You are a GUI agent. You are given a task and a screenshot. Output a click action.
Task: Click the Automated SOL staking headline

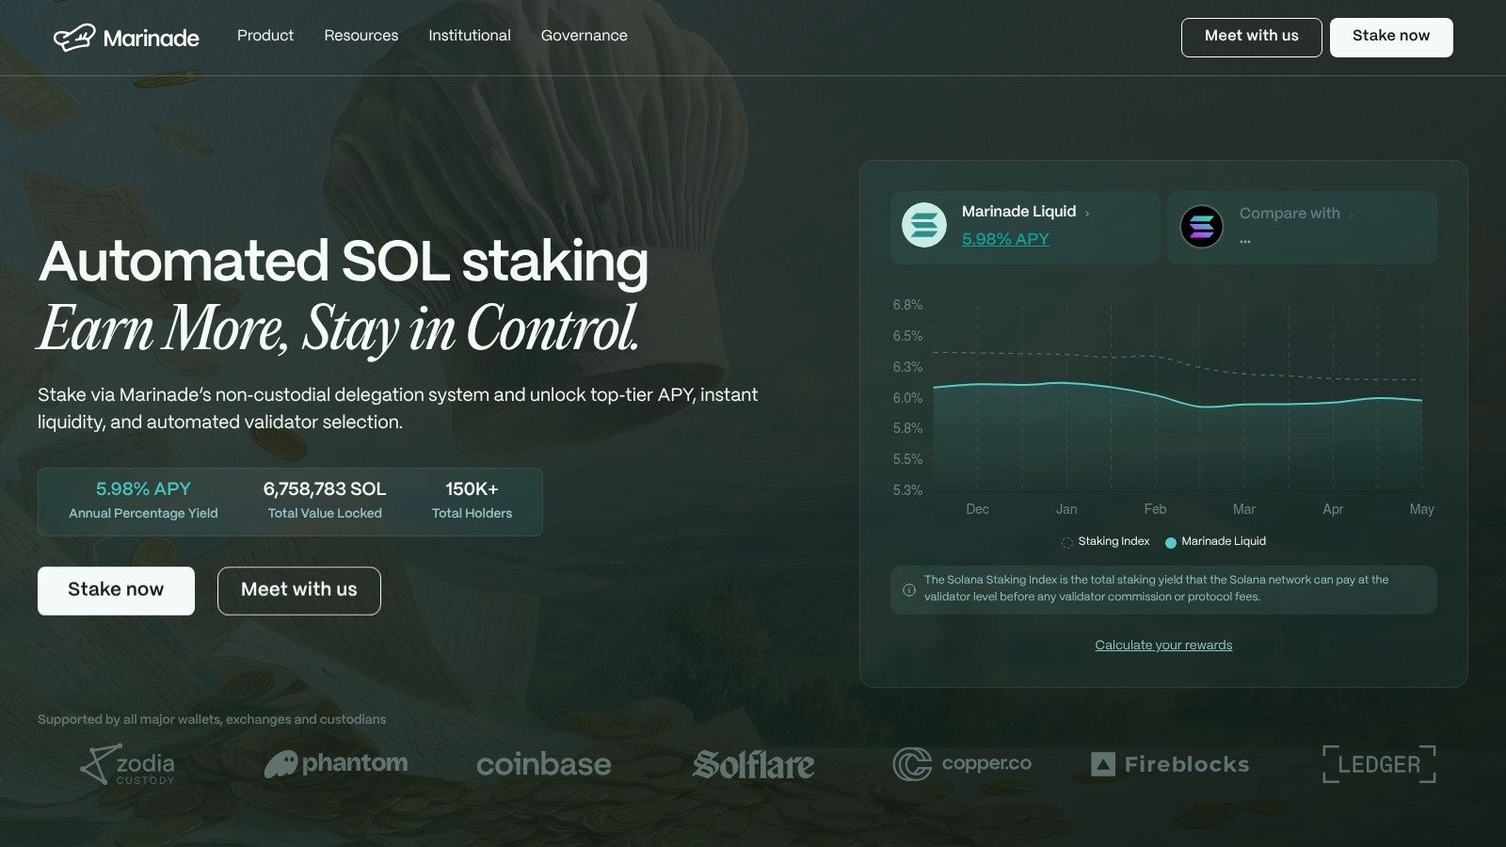click(x=344, y=261)
